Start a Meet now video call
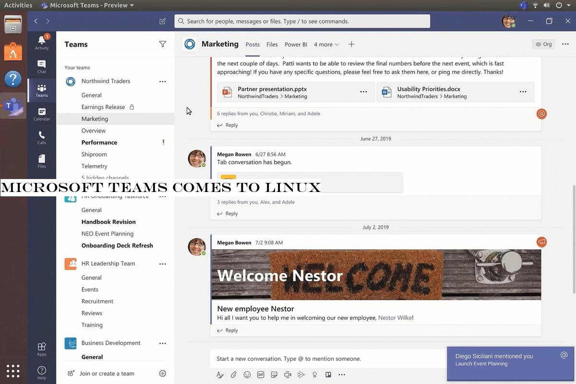This screenshot has height=384, width=576. tap(288, 375)
